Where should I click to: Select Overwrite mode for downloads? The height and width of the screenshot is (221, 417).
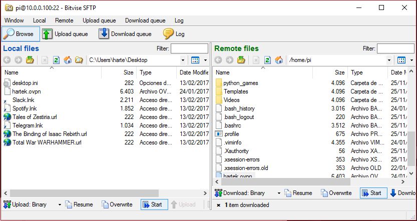click(336, 193)
